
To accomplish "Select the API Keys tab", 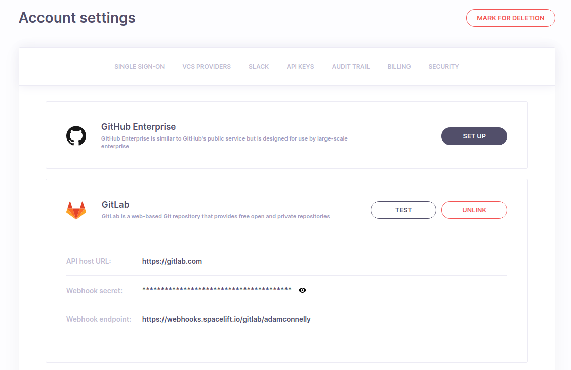I will click(x=300, y=67).
